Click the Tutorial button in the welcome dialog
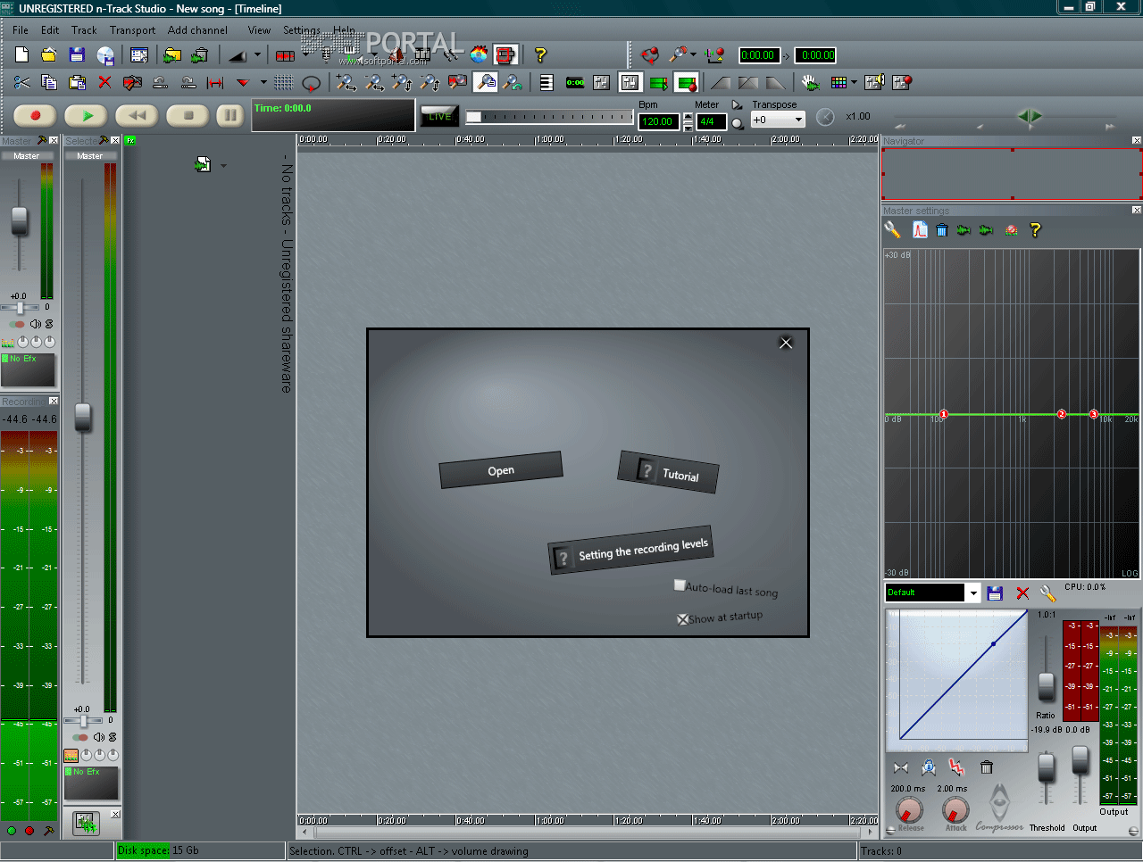 (668, 472)
